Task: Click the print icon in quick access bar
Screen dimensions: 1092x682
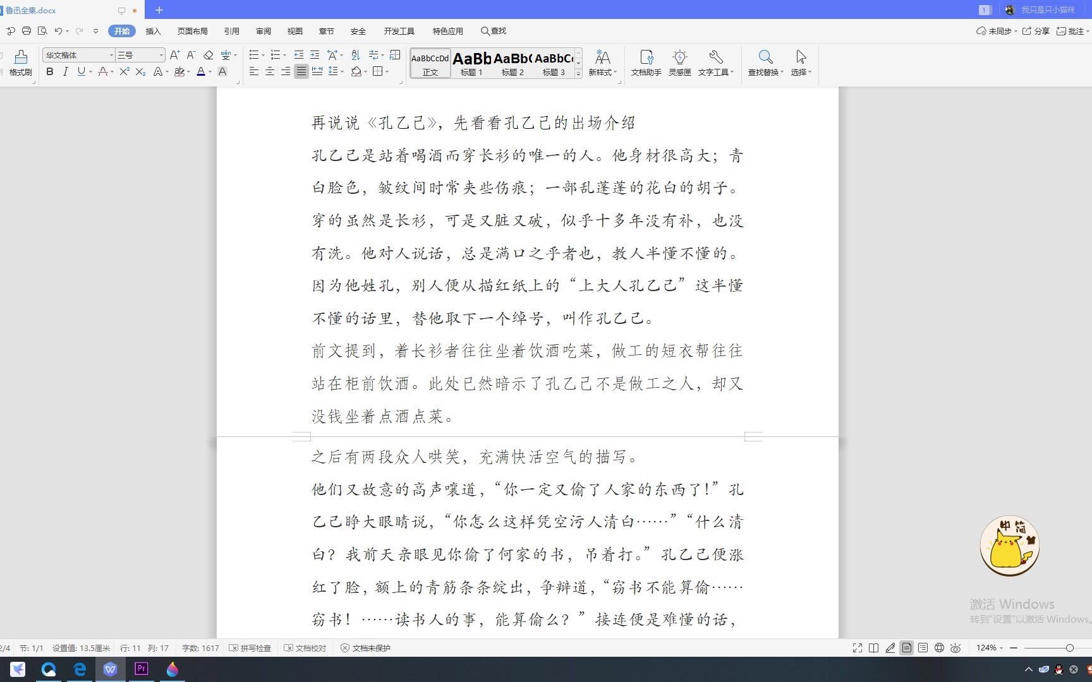Action: point(27,30)
